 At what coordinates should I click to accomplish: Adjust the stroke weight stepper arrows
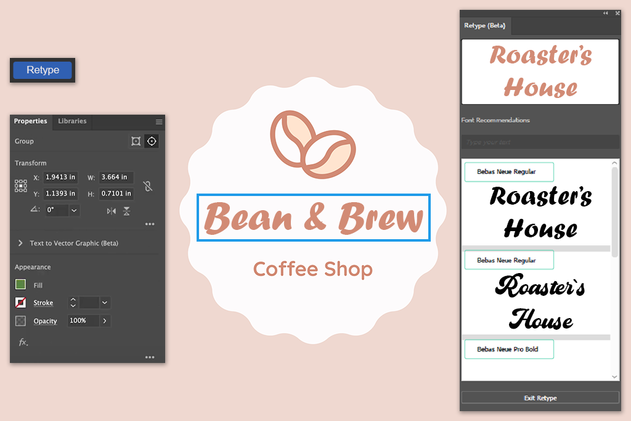[x=73, y=302]
